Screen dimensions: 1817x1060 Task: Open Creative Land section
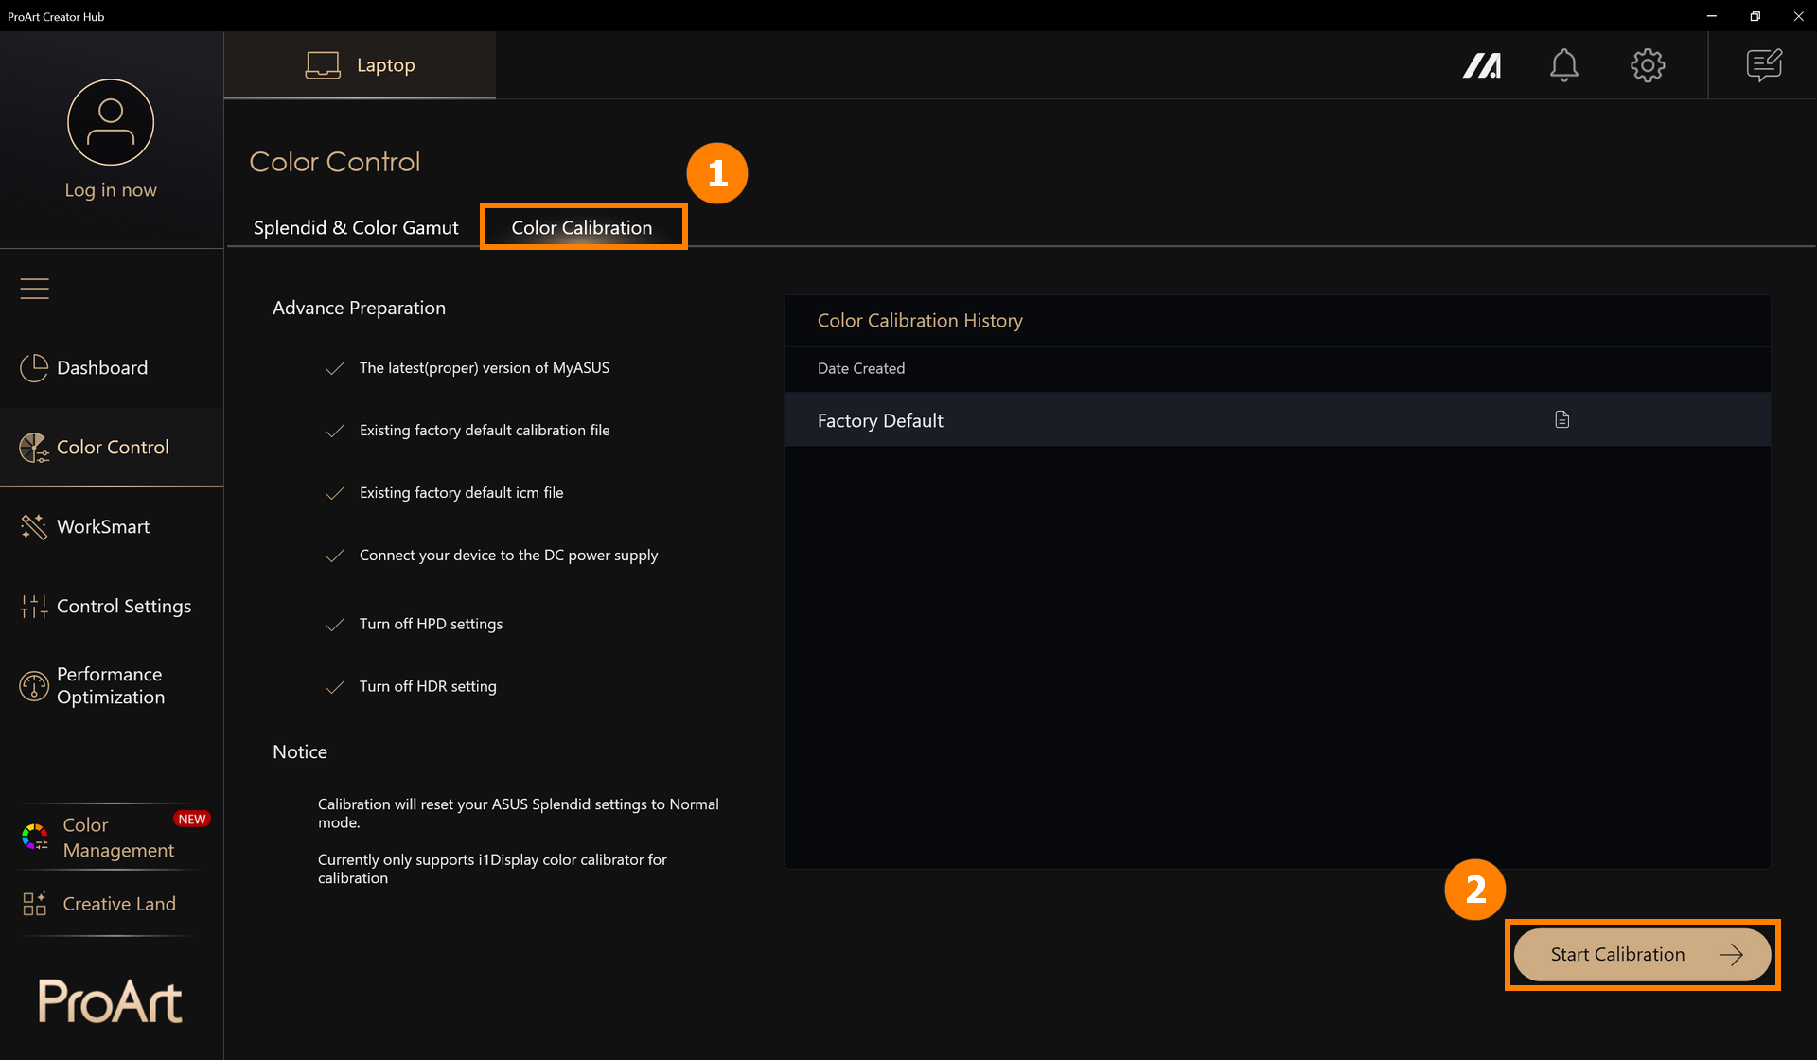coord(112,904)
